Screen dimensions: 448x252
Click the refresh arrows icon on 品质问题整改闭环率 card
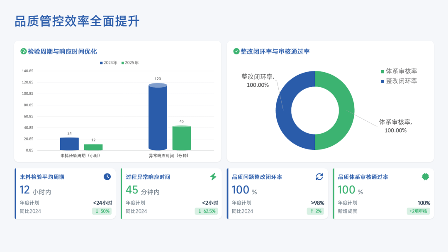pos(319,176)
